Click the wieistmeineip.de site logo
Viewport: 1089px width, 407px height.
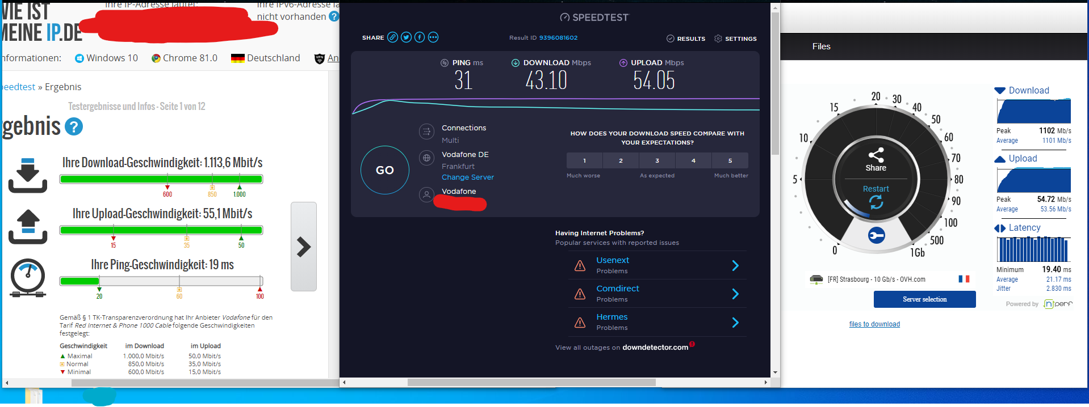42,23
